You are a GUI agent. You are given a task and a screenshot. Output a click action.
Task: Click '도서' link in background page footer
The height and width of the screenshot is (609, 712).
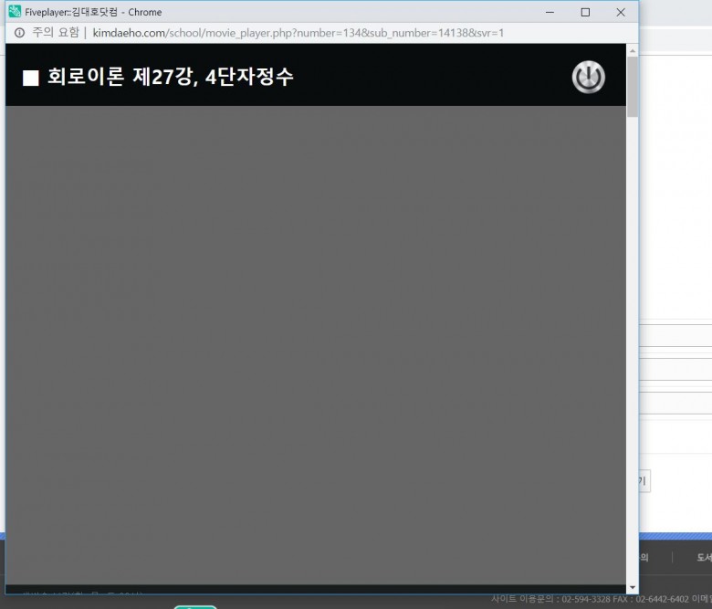tap(703, 557)
